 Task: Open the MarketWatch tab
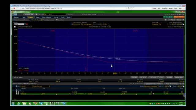click(47, 17)
